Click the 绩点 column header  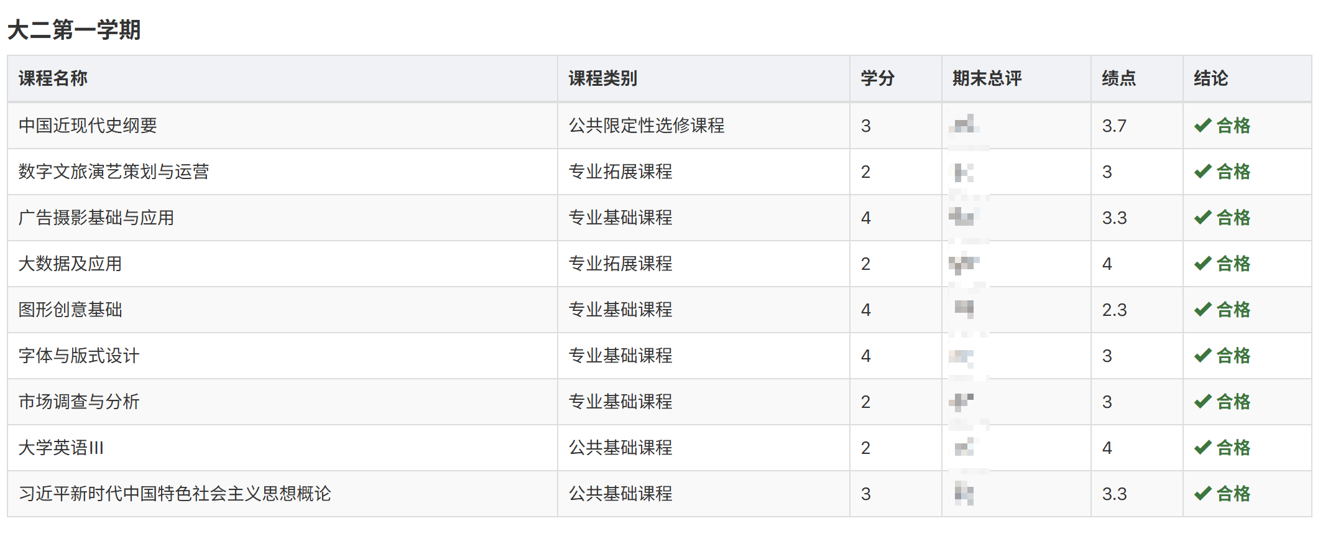pyautogui.click(x=1118, y=78)
